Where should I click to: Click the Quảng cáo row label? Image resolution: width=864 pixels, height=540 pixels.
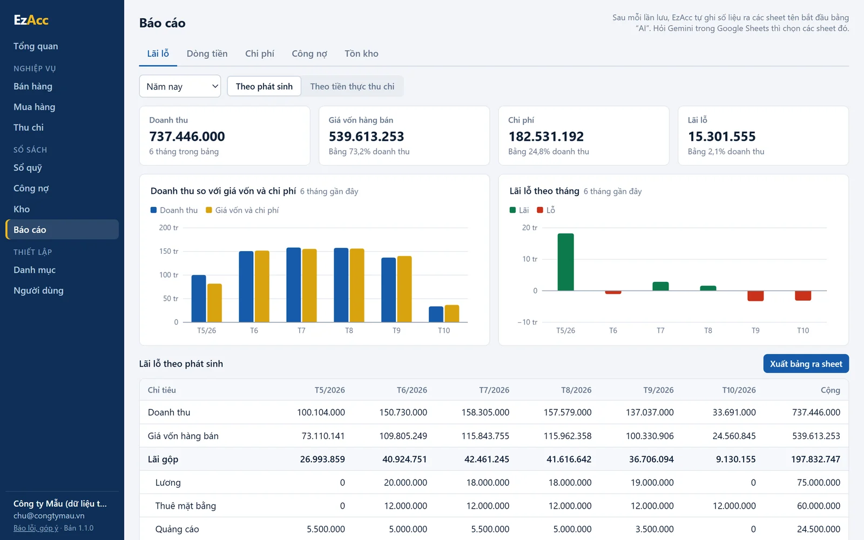(x=177, y=529)
